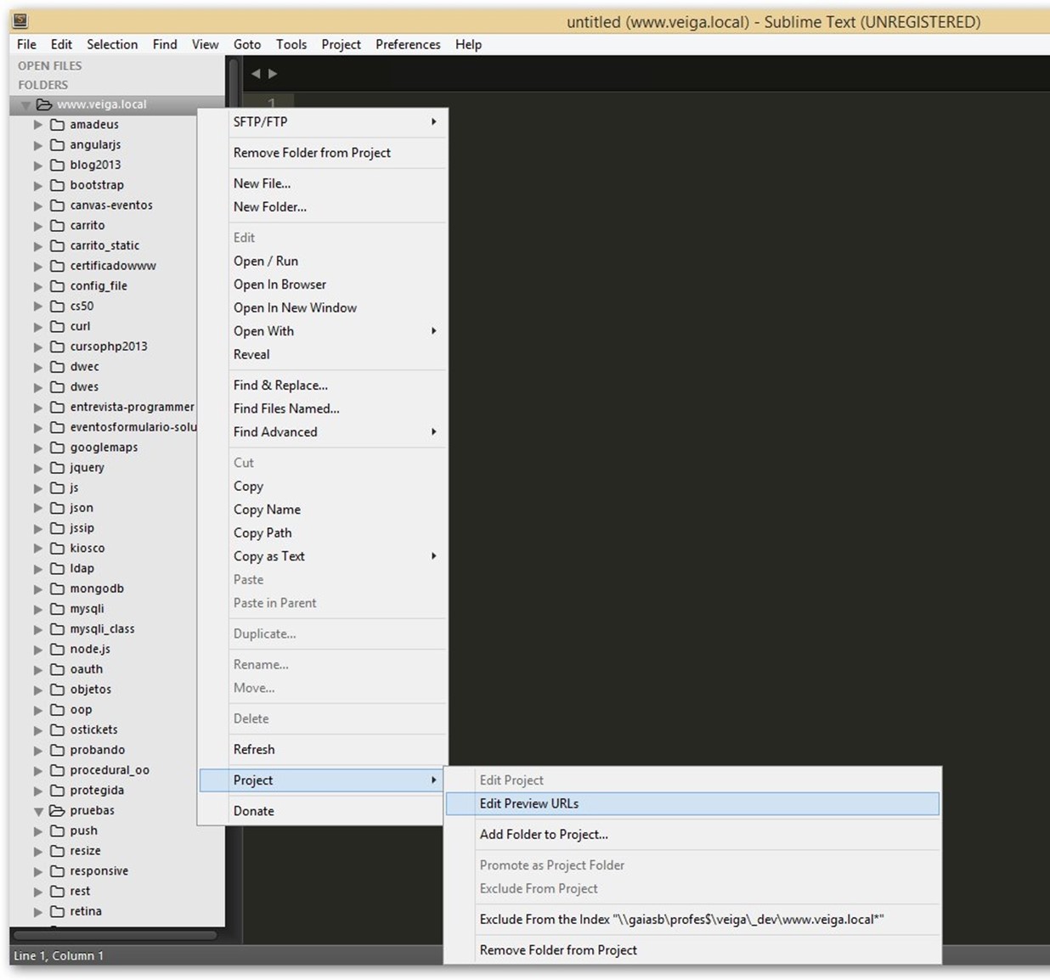
Task: Click the open folder icon beside www.veiga.local
Action: [x=44, y=104]
